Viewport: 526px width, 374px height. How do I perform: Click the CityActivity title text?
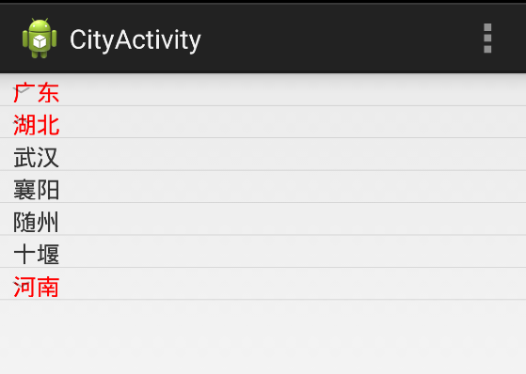[135, 40]
